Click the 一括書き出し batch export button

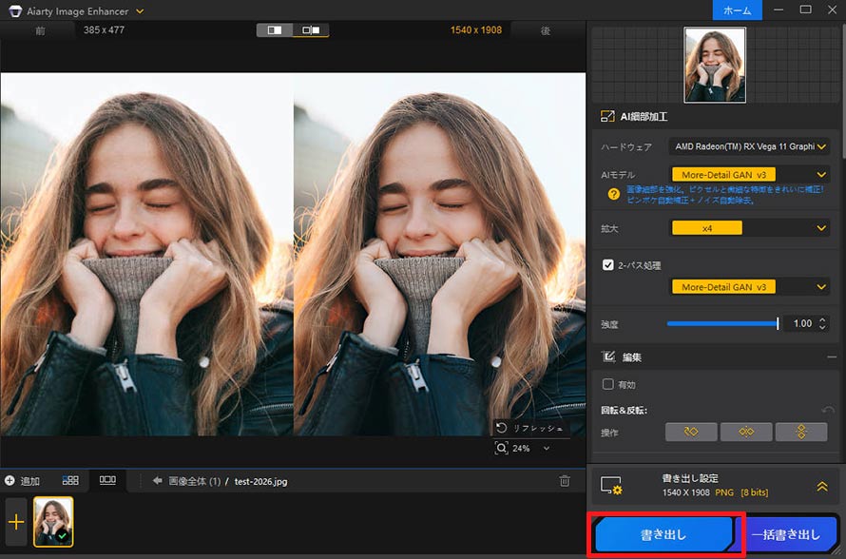point(785,534)
